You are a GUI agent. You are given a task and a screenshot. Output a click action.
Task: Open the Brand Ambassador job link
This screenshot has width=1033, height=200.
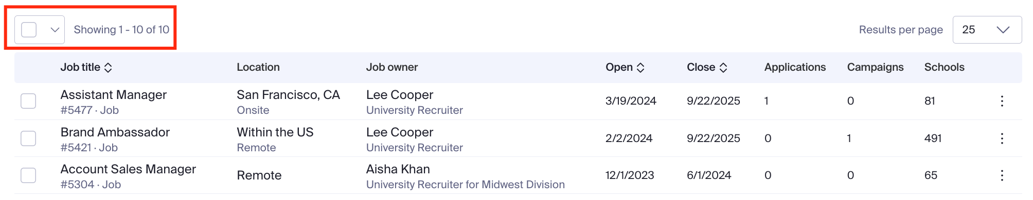115,132
